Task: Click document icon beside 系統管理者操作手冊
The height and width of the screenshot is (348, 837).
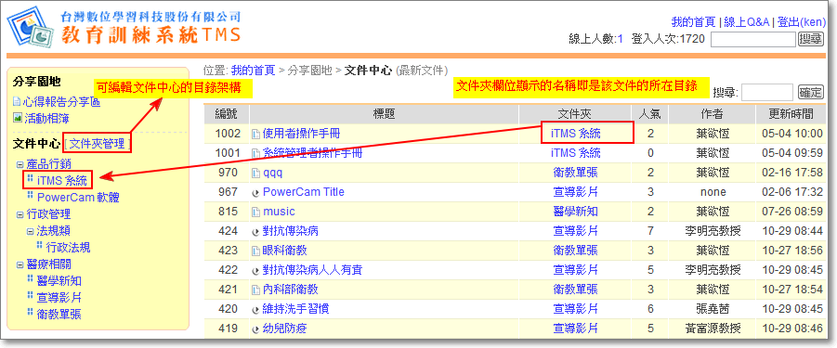Action: click(256, 153)
